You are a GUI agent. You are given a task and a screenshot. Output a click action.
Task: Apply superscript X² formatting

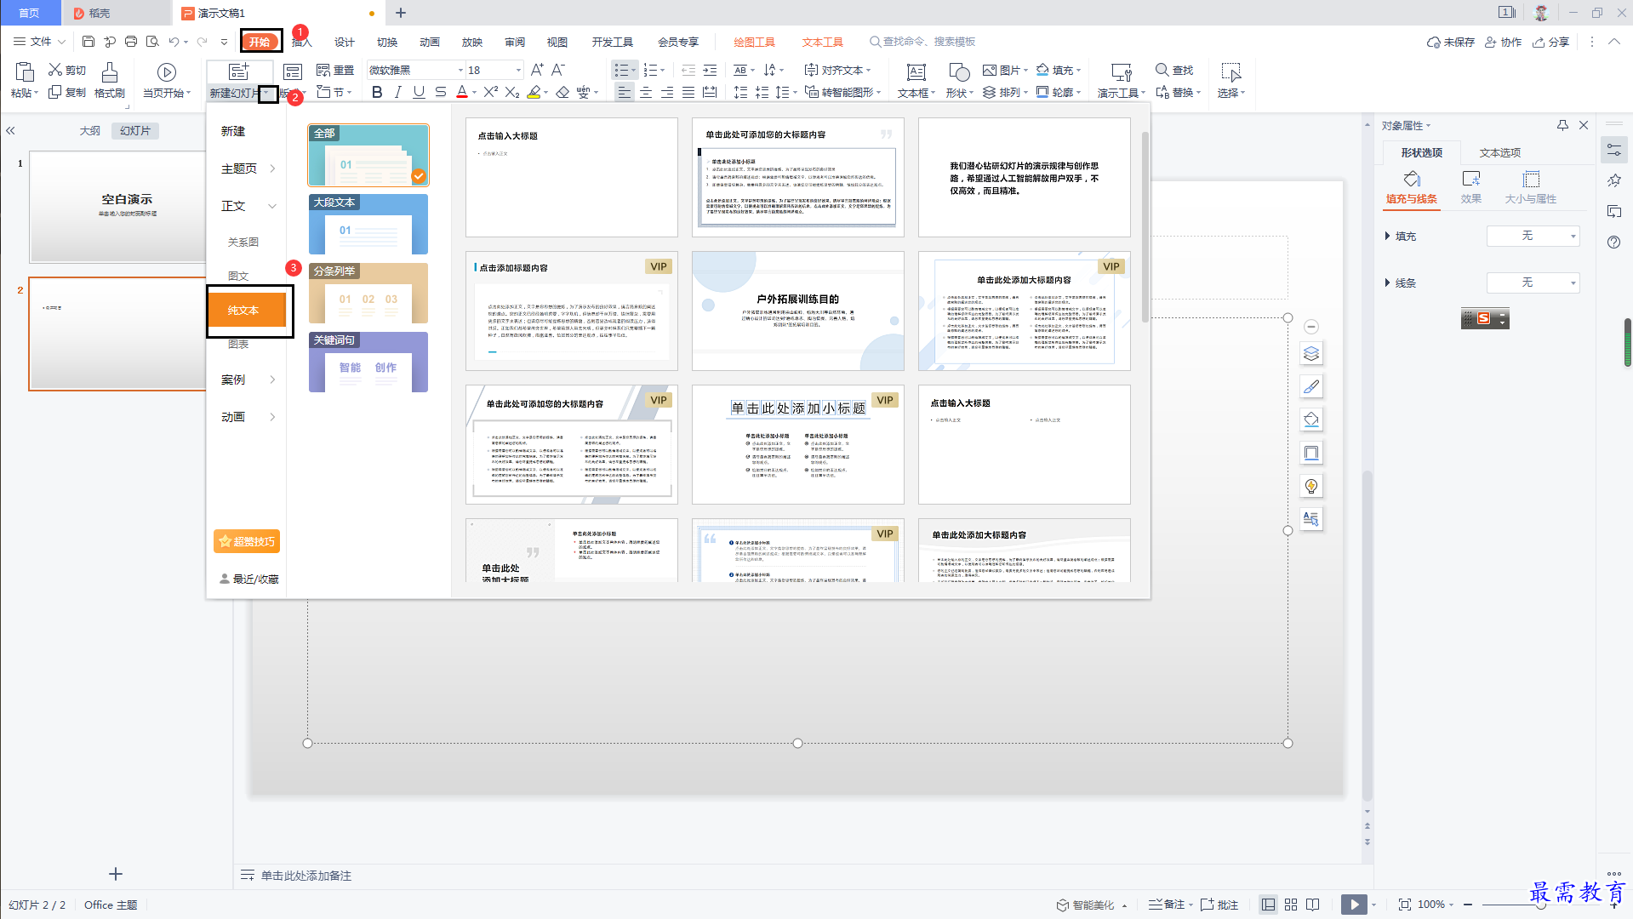[x=491, y=92]
